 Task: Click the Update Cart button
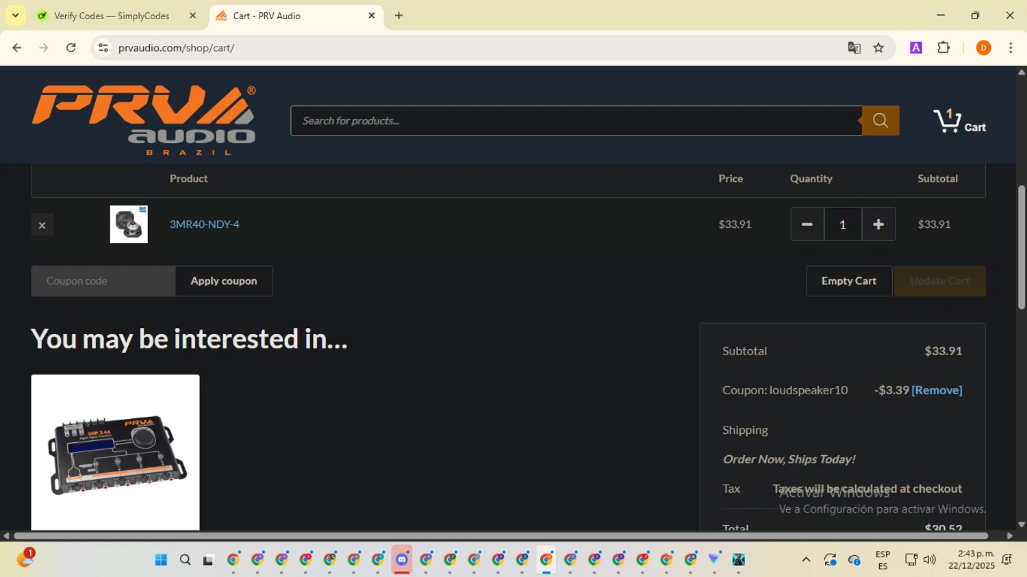(x=940, y=281)
